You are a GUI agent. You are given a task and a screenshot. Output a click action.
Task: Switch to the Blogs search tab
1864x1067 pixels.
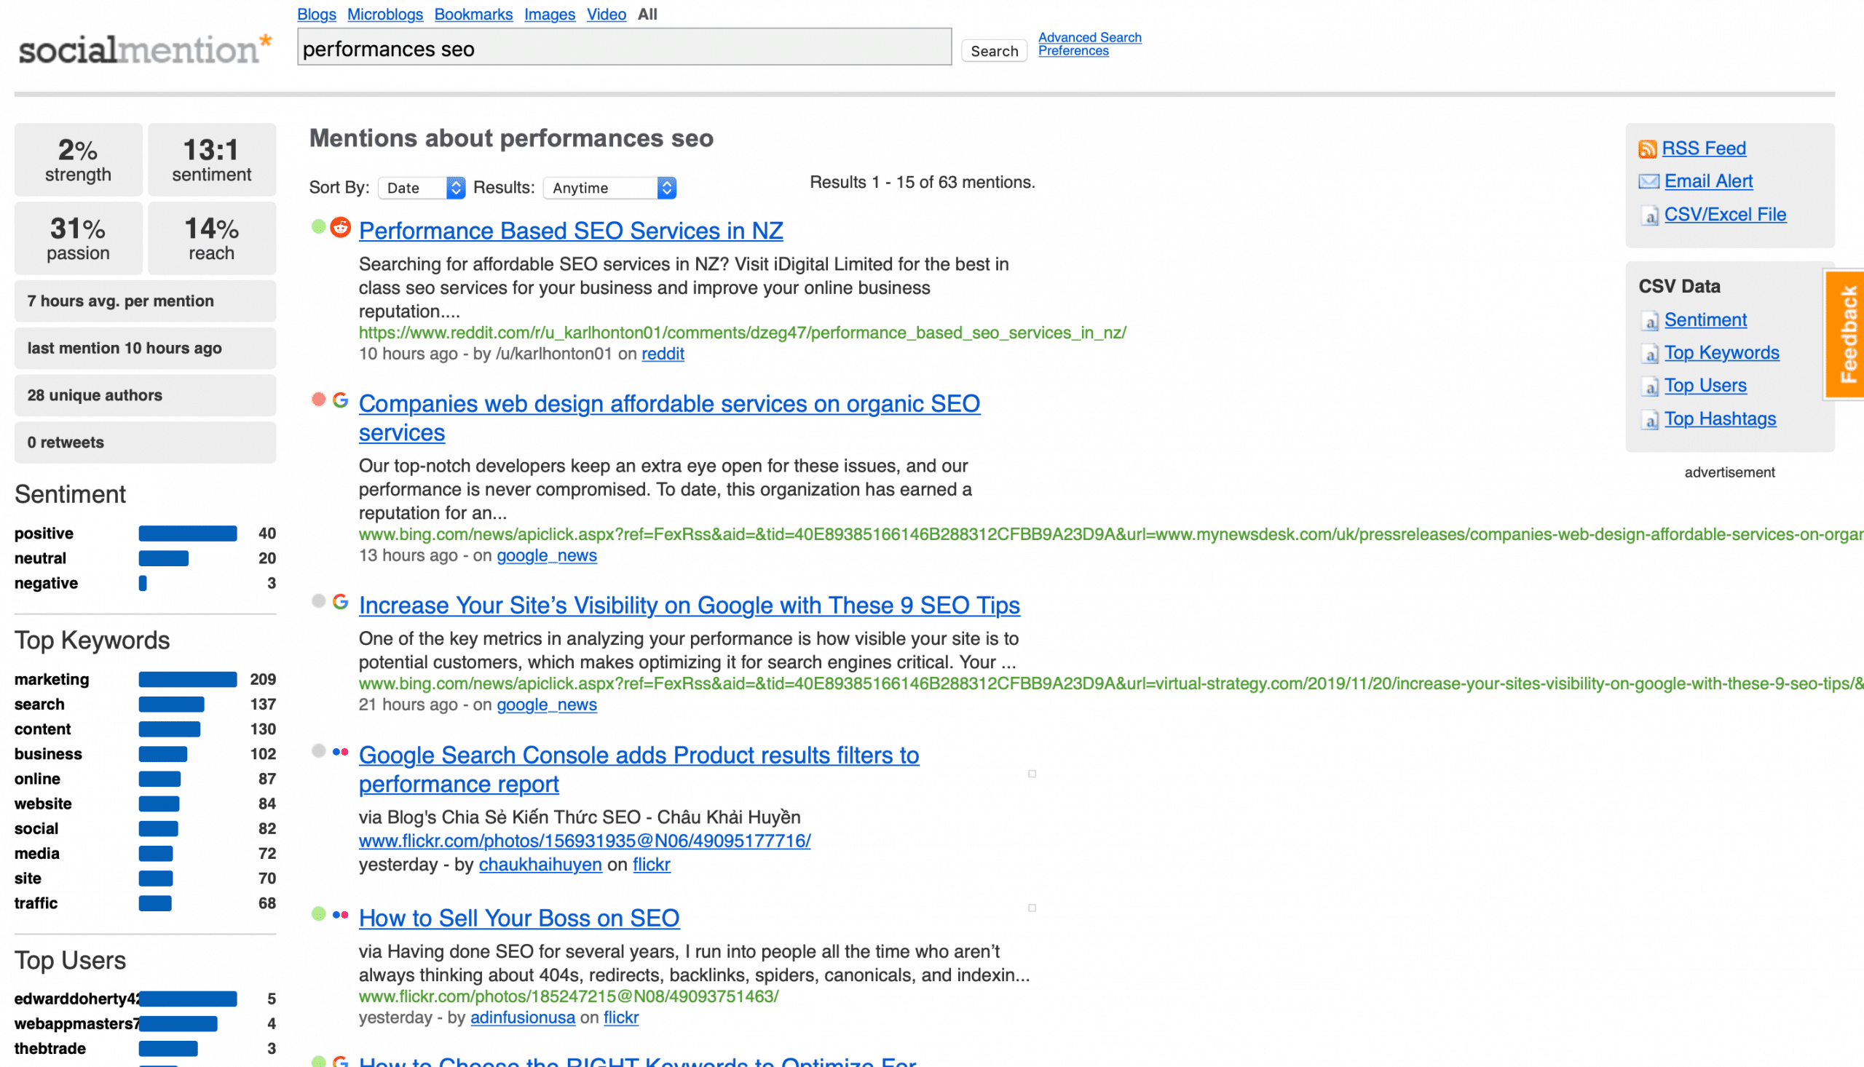[x=317, y=14]
